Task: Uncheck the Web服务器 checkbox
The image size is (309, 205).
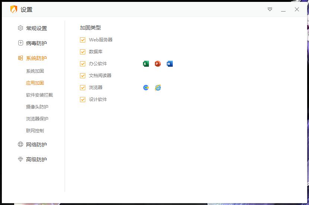Action: click(x=83, y=40)
